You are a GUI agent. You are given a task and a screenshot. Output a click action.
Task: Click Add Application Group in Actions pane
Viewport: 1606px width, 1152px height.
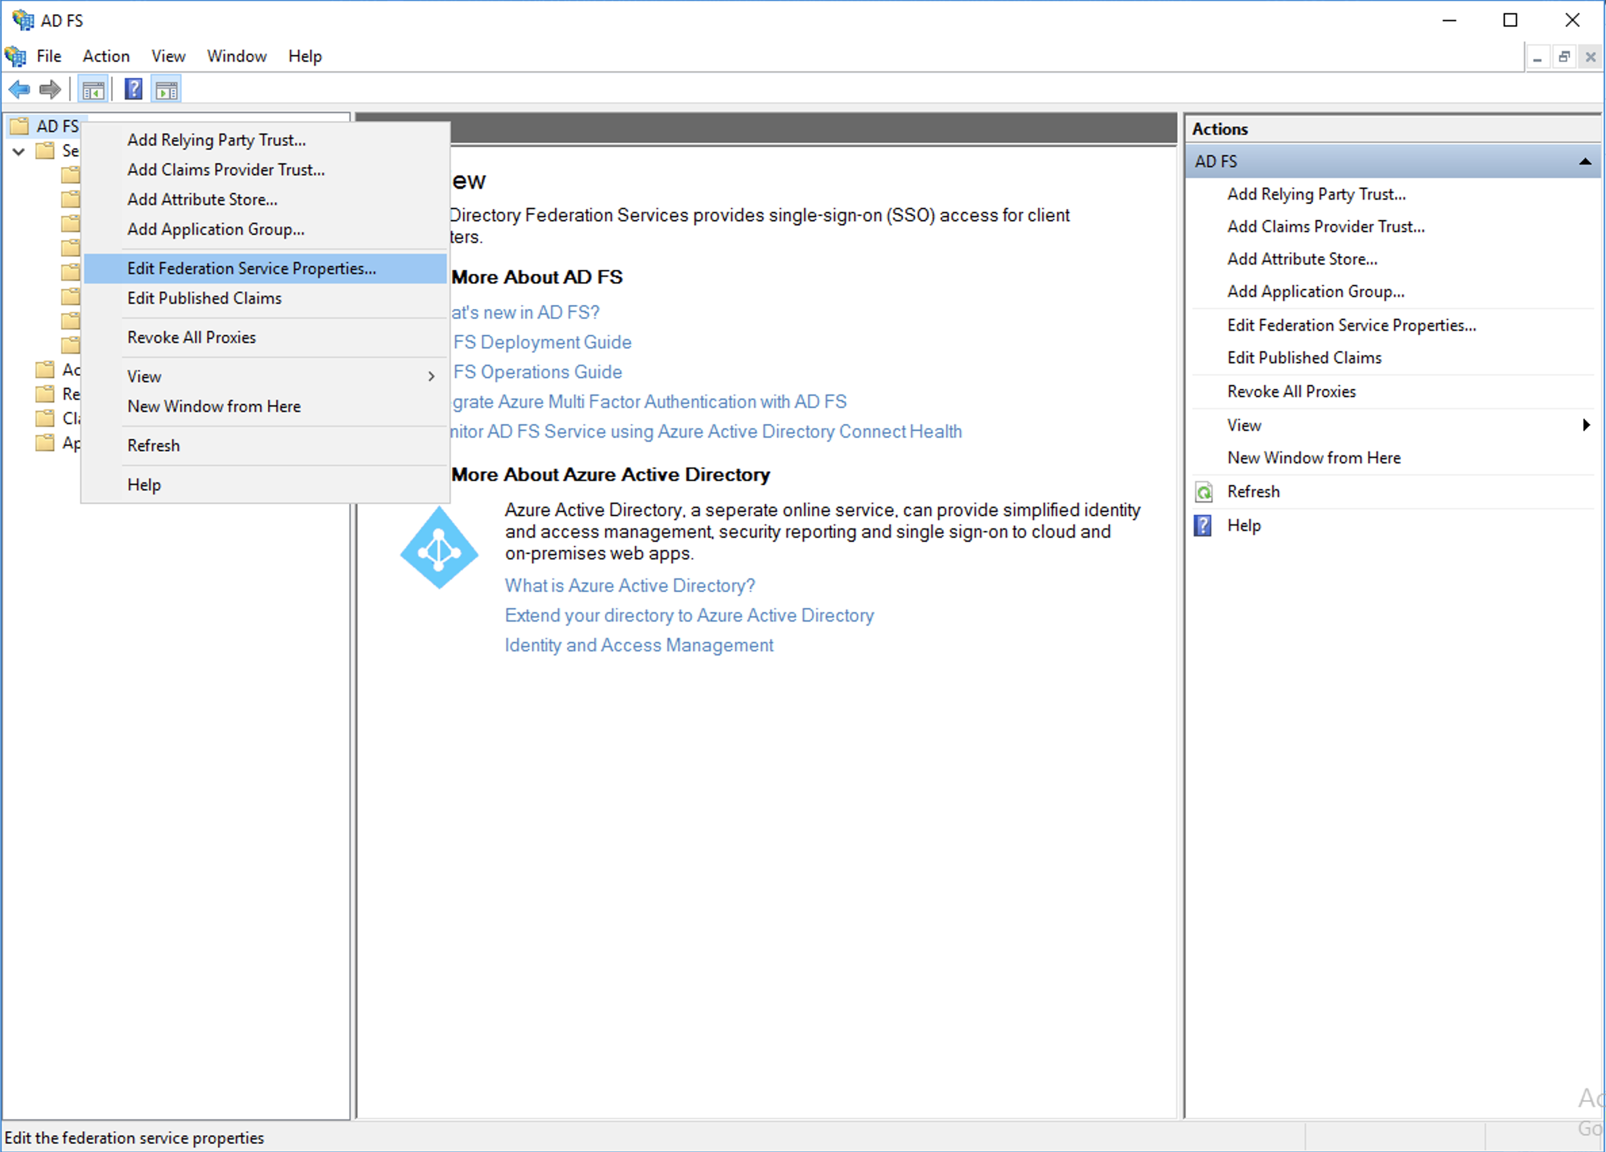(x=1316, y=292)
